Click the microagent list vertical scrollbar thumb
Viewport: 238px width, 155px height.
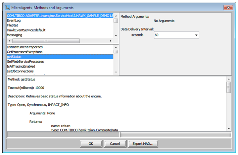[116, 21]
